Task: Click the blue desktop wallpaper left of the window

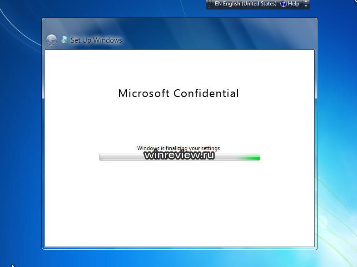Action: tap(20, 136)
